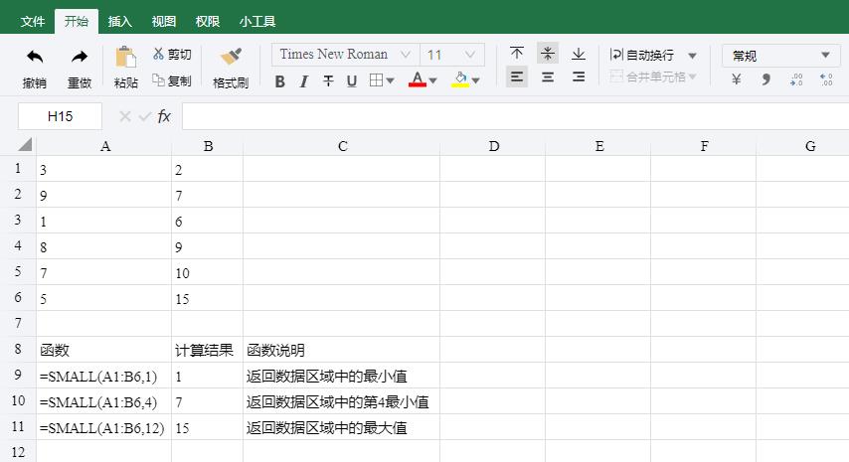Apply the thousands separator comma format
849x462 pixels.
pos(765,79)
